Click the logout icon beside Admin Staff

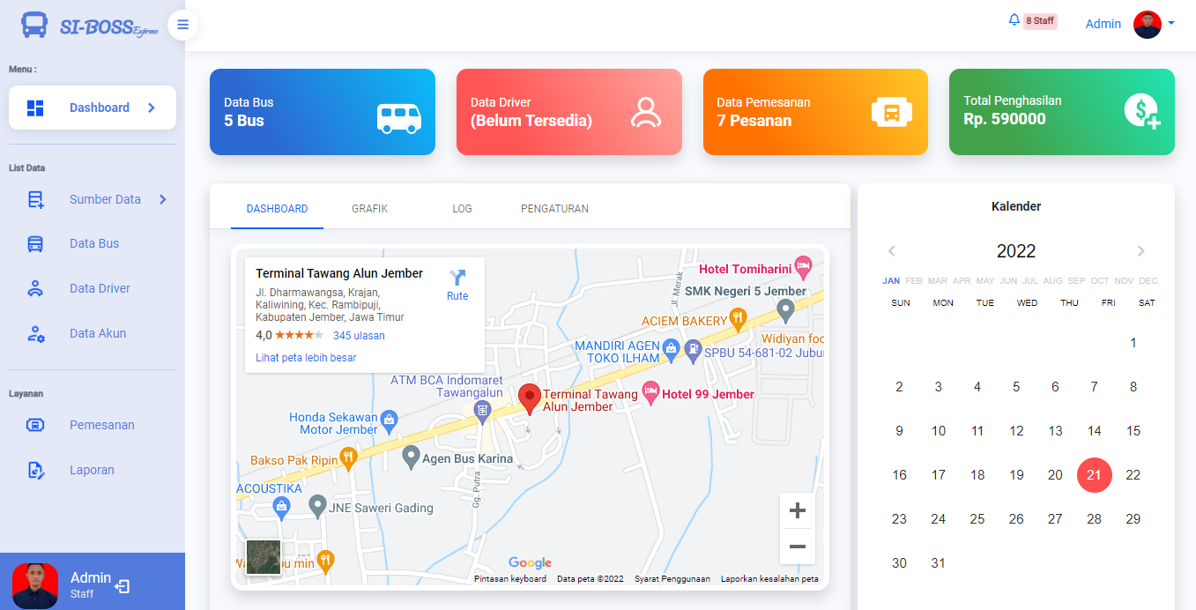(123, 585)
